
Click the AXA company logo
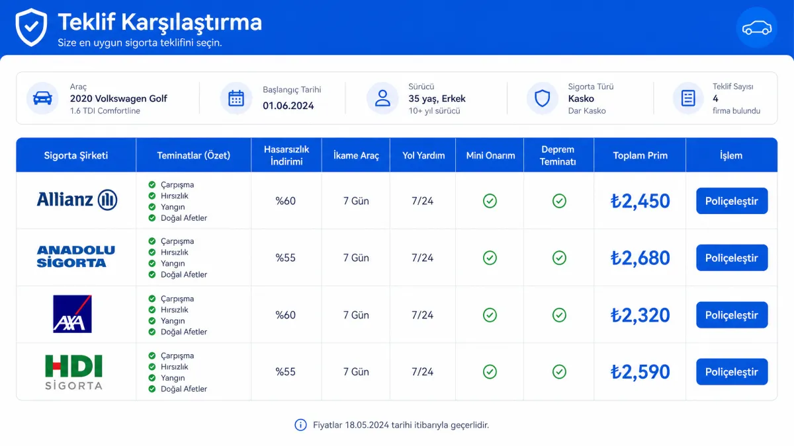72,314
